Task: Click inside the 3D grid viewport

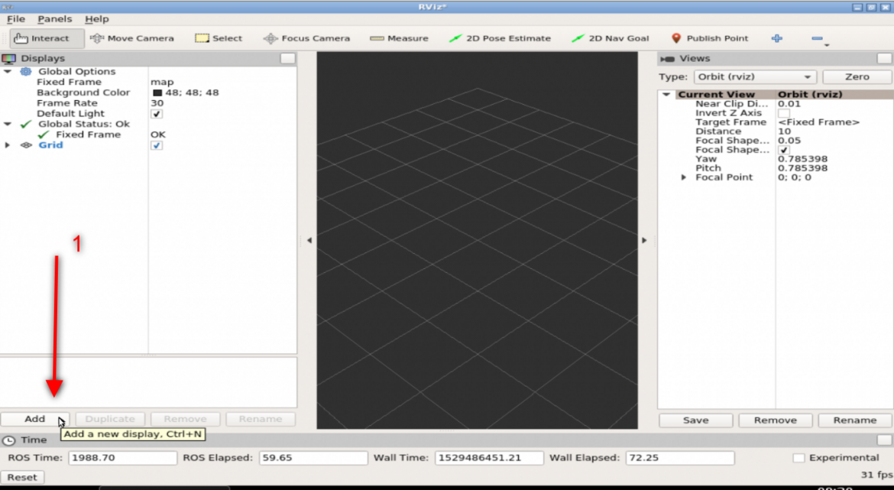Action: pyautogui.click(x=478, y=240)
